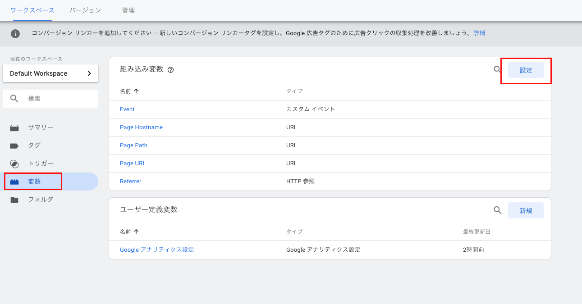Sort user-defined variables by 名前 column

coord(129,231)
